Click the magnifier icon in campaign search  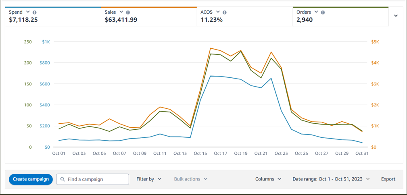pyautogui.click(x=63, y=179)
